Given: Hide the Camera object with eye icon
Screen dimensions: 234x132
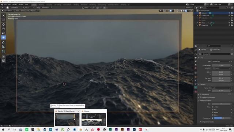Looking at the screenshot, I should 229,13.
